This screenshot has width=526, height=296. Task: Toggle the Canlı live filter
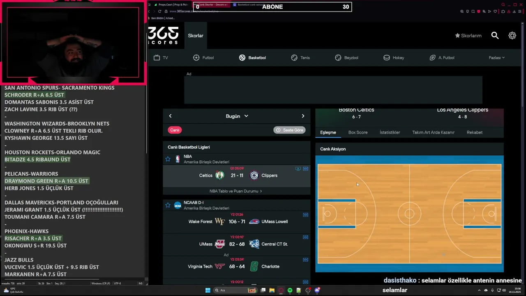(175, 130)
